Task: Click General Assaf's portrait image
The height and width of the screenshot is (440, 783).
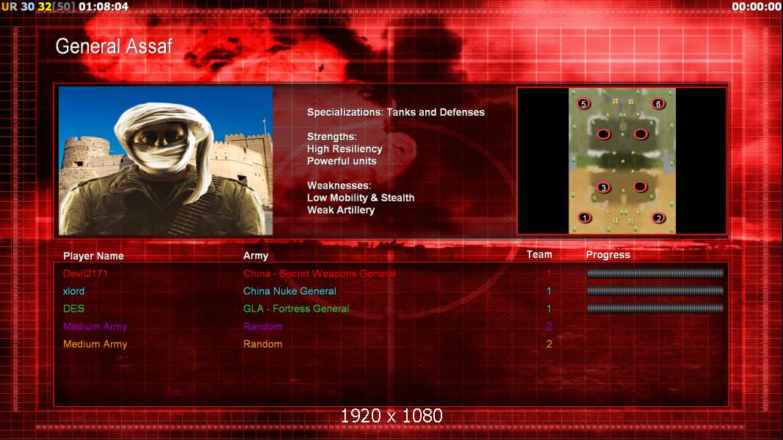Action: point(166,161)
